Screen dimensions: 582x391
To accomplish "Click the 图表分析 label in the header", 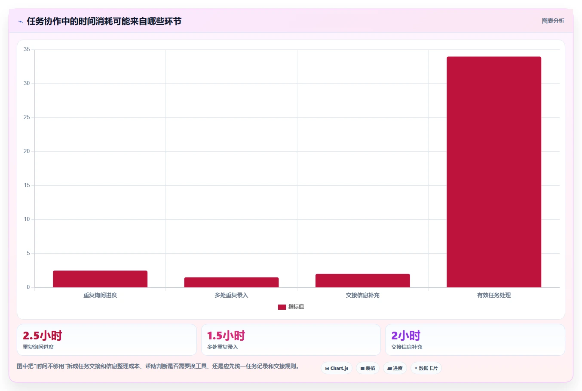I will [x=553, y=21].
